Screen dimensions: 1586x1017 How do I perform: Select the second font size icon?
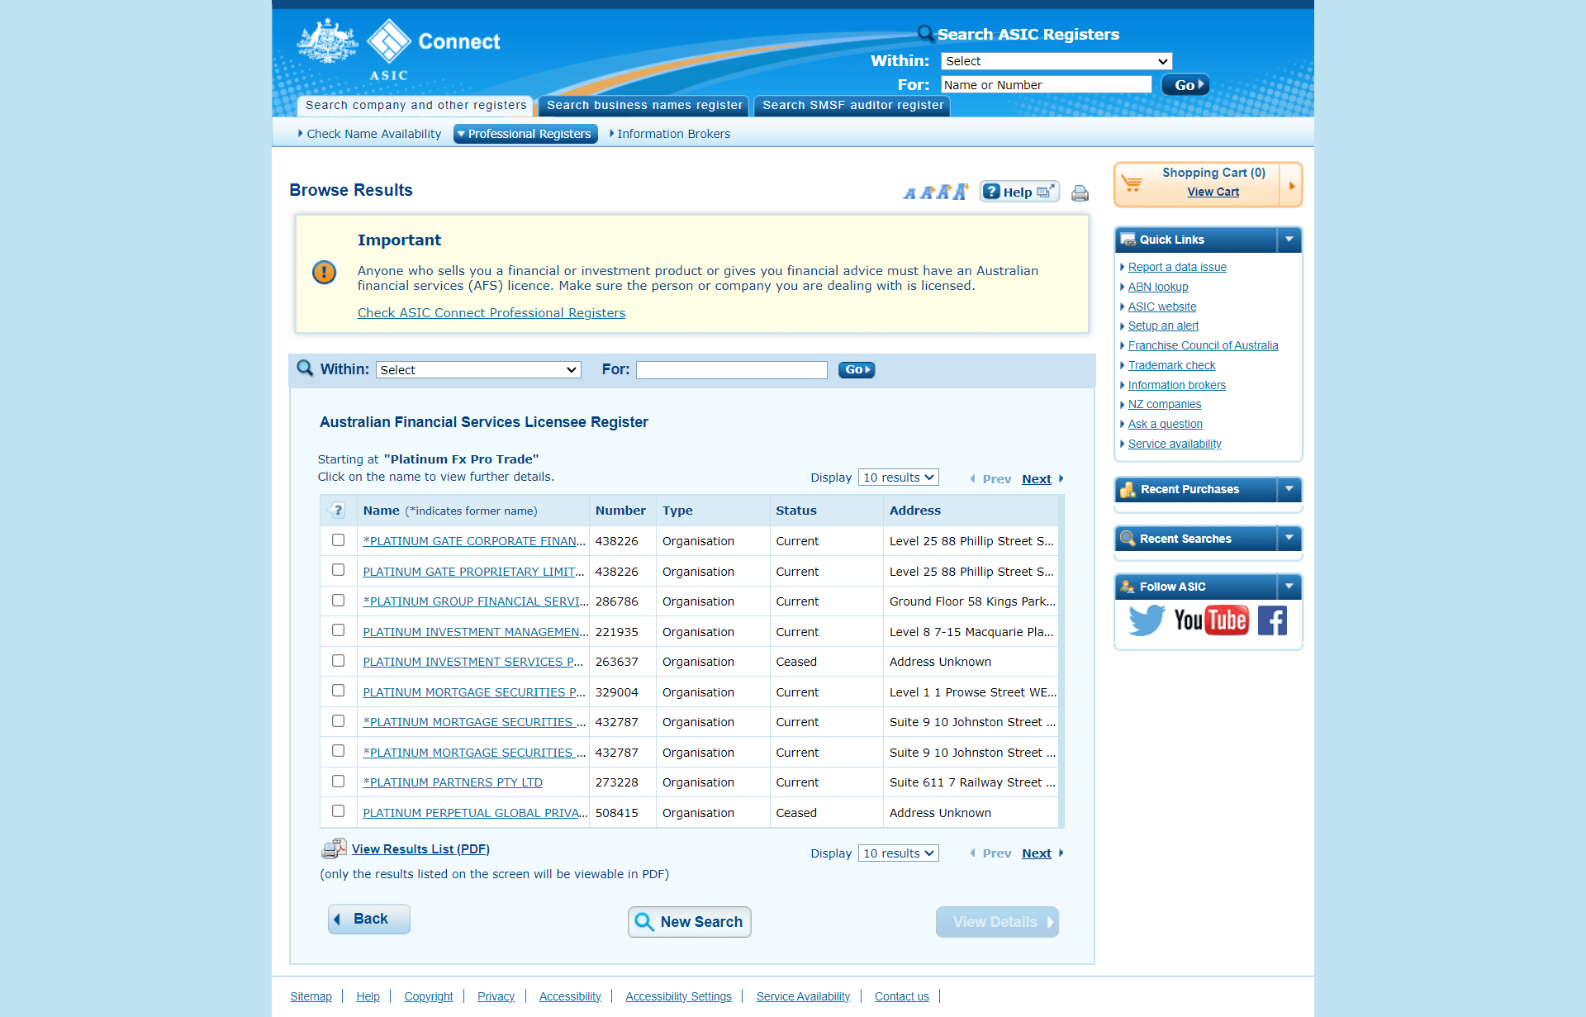pyautogui.click(x=927, y=192)
